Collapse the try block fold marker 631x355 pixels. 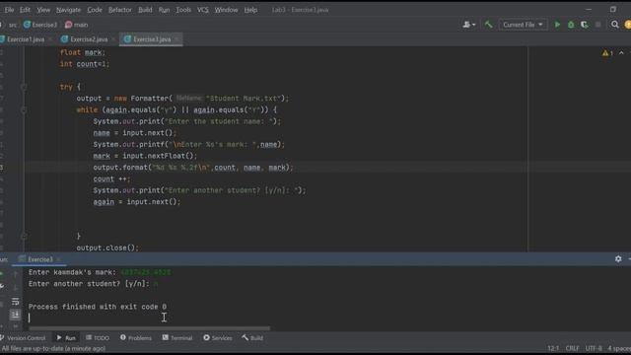(x=24, y=87)
